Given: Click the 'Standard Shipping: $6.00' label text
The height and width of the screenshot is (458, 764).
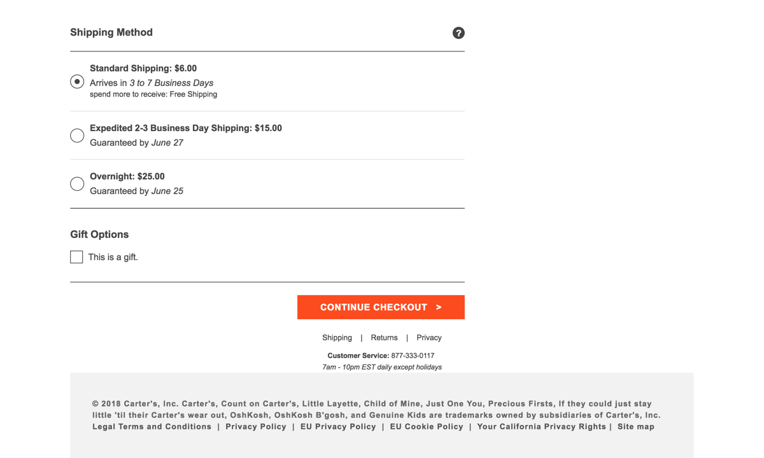Looking at the screenshot, I should (x=143, y=69).
